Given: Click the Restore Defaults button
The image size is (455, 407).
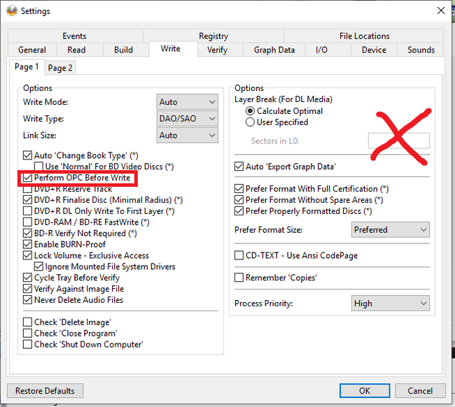Looking at the screenshot, I should click(x=45, y=391).
